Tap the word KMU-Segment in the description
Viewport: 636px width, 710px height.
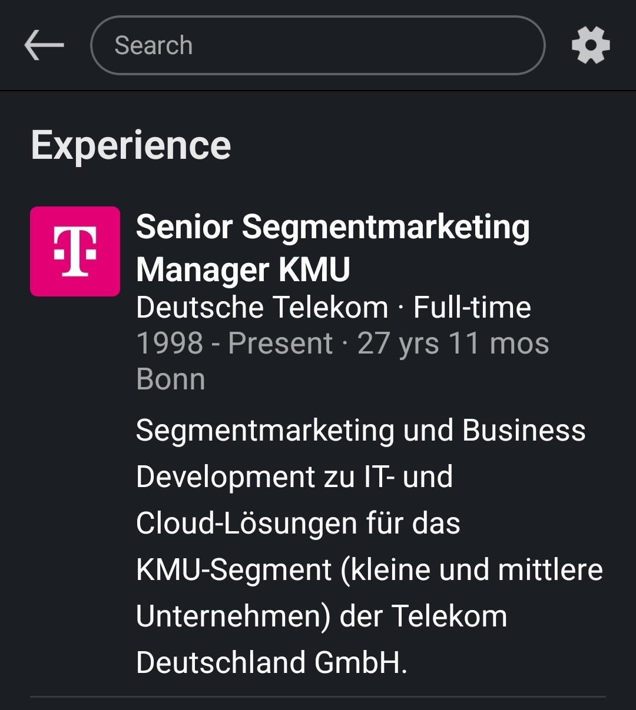pyautogui.click(x=234, y=570)
